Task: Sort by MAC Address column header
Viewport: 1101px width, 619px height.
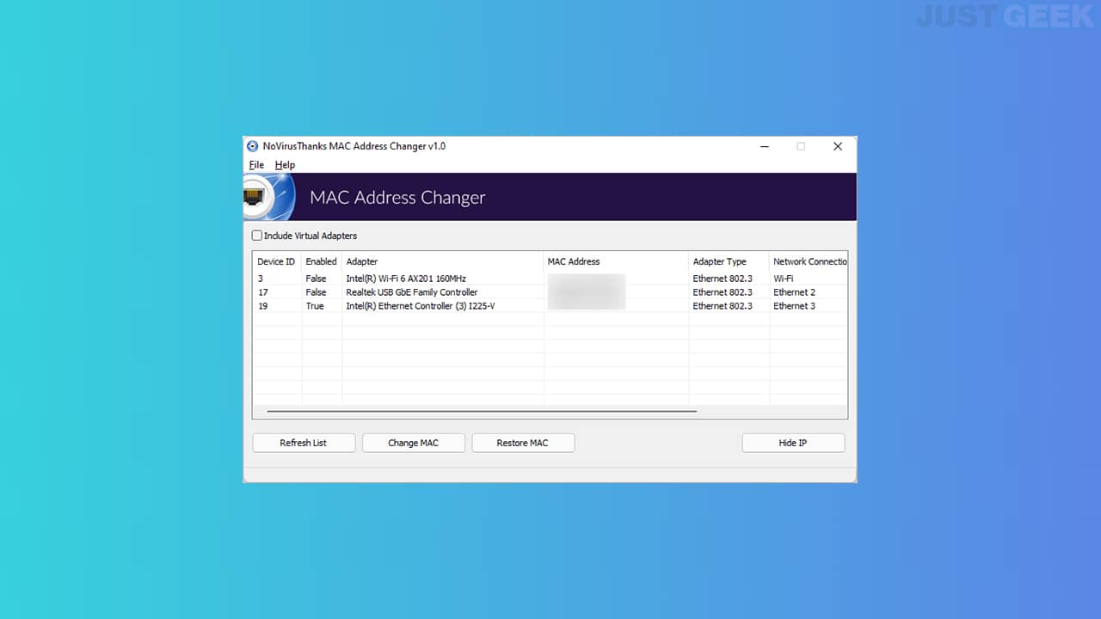Action: (616, 261)
